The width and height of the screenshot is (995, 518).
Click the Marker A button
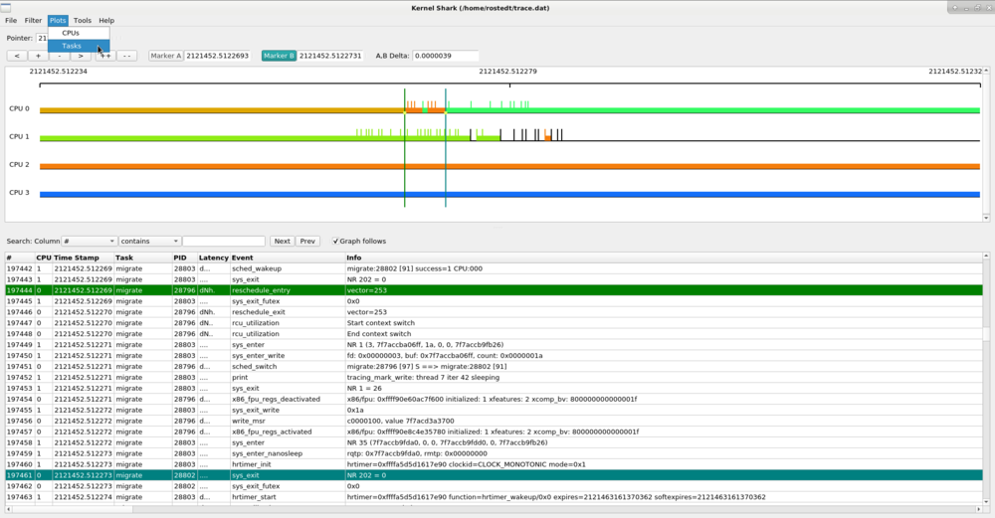165,56
